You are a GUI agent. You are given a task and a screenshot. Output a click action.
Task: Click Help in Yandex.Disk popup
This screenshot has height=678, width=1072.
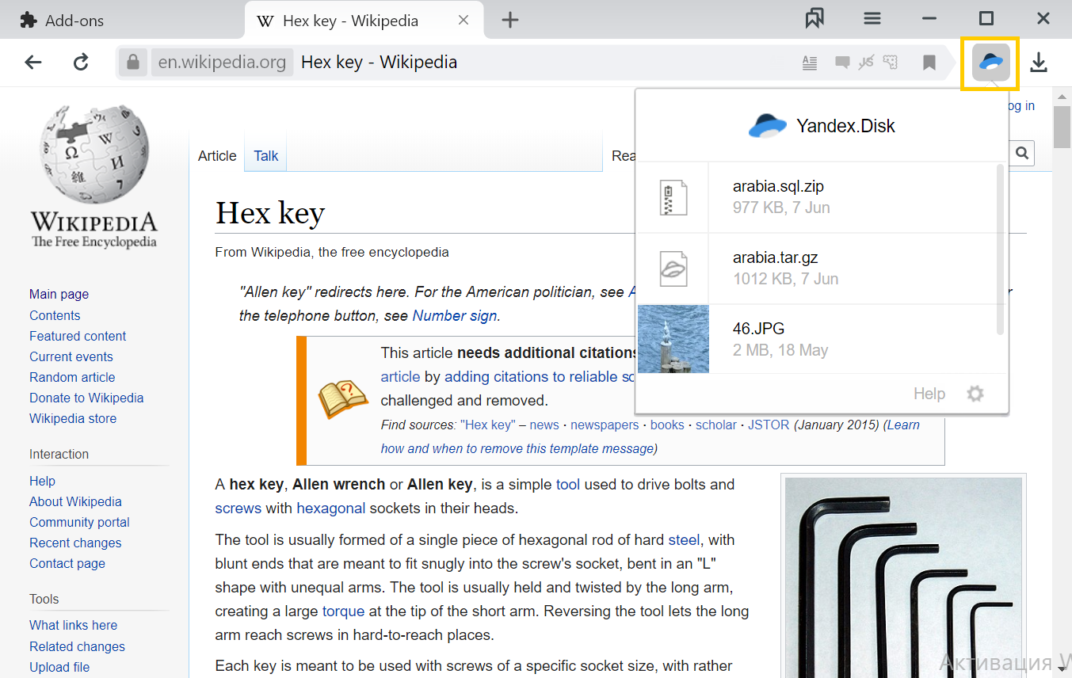929,394
